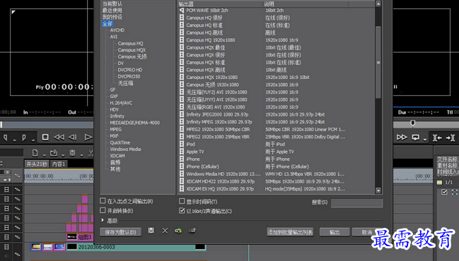Screen dimensions: 459x261
Task: Click the 输出 export button
Action: (335, 232)
